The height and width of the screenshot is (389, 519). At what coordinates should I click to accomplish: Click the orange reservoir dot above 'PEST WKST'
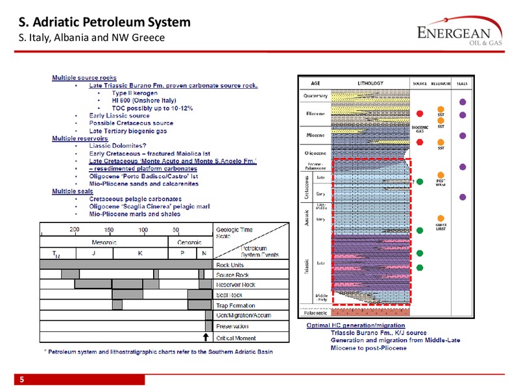(441, 175)
